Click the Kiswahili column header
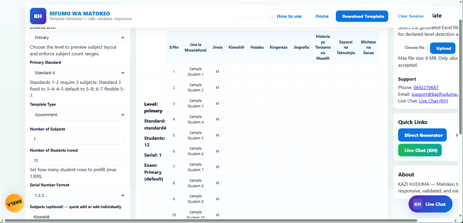The height and width of the screenshot is (223, 463). (x=236, y=47)
